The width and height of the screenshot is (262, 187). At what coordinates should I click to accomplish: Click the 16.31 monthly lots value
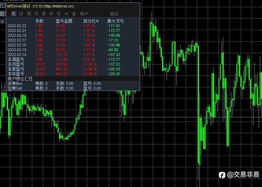click(x=40, y=64)
